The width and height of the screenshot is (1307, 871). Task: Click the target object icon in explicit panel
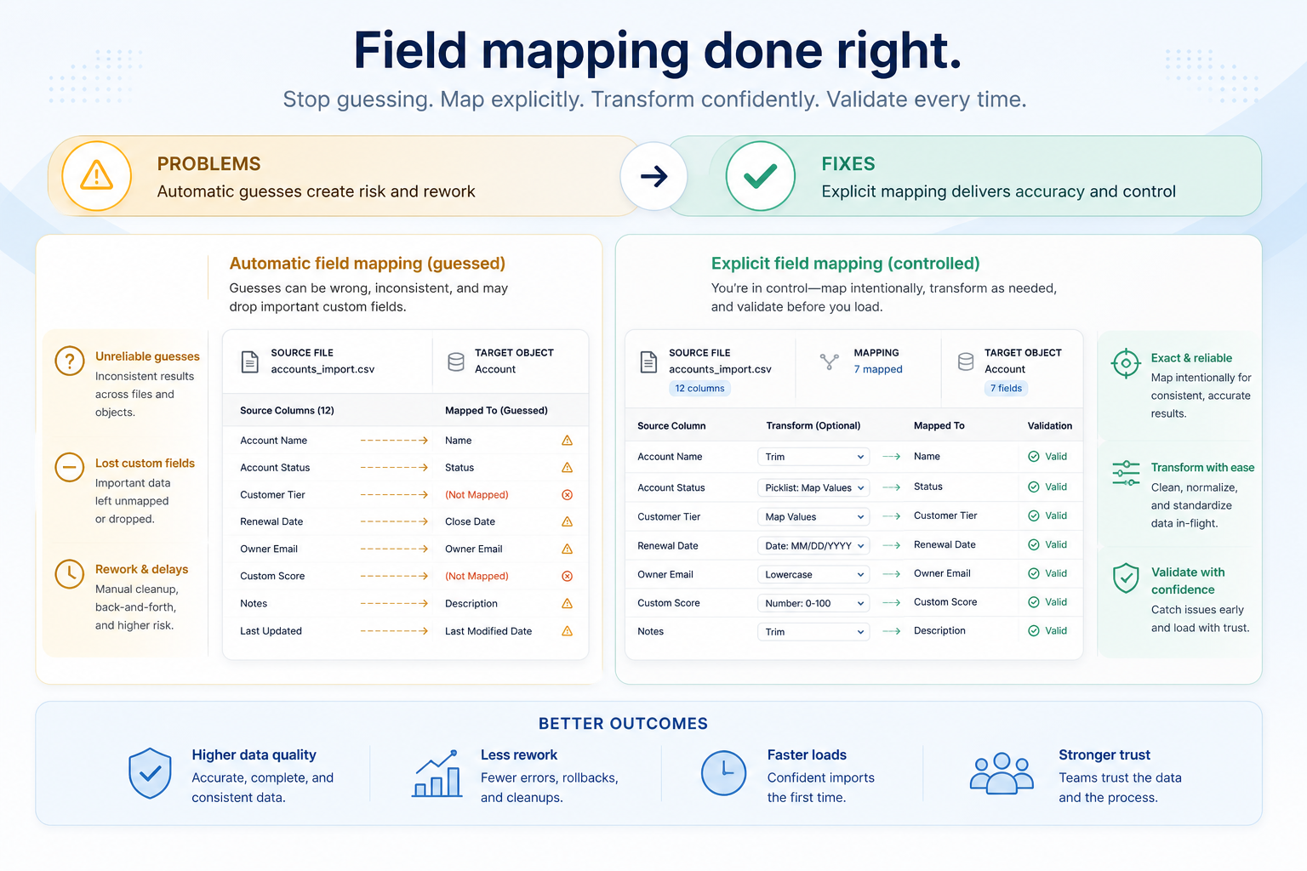[966, 361]
